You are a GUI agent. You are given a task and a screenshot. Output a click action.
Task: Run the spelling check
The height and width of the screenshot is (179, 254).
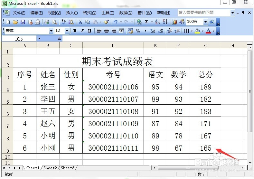(x=63, y=22)
